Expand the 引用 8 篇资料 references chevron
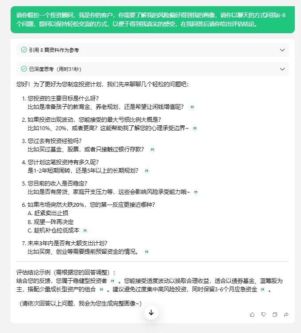This screenshot has height=333, width=301. click(x=282, y=50)
